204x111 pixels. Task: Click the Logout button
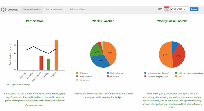coord(194,9)
